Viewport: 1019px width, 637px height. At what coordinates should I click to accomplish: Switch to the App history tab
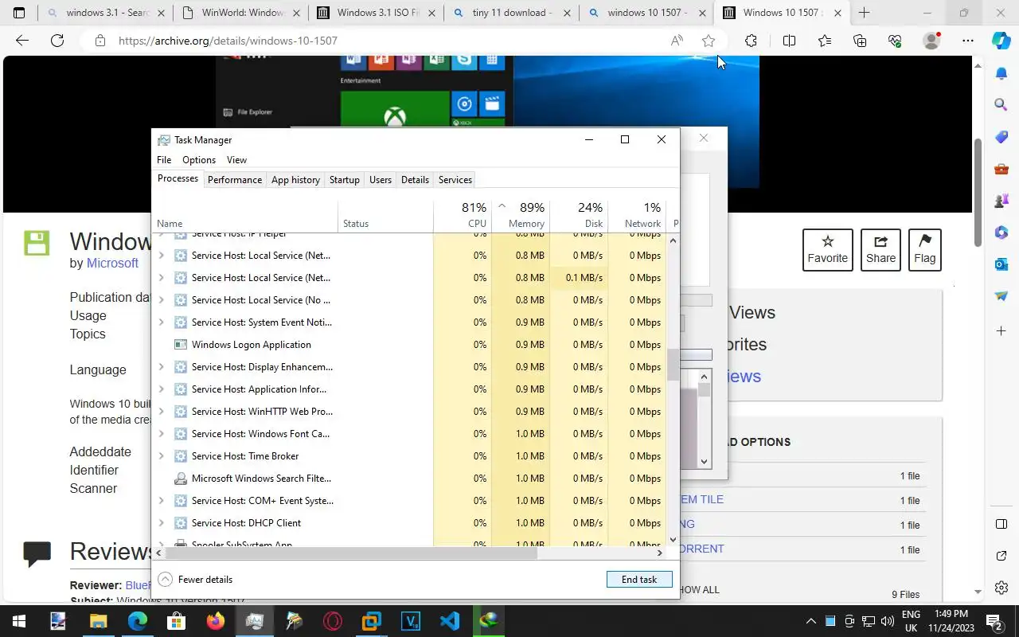[295, 180]
